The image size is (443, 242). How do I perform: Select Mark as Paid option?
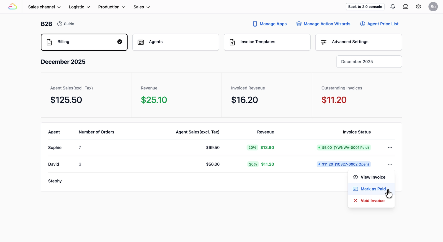tap(371, 189)
